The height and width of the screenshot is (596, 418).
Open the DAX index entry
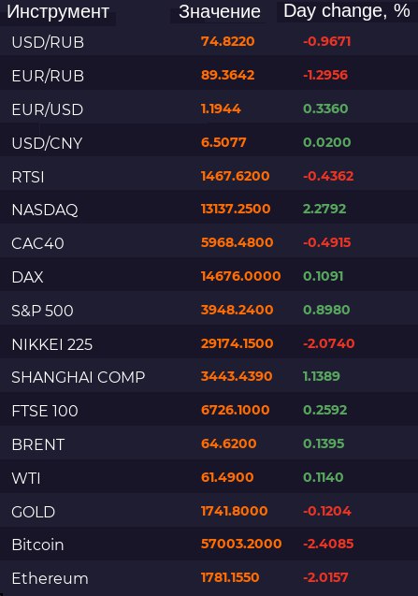(209, 277)
